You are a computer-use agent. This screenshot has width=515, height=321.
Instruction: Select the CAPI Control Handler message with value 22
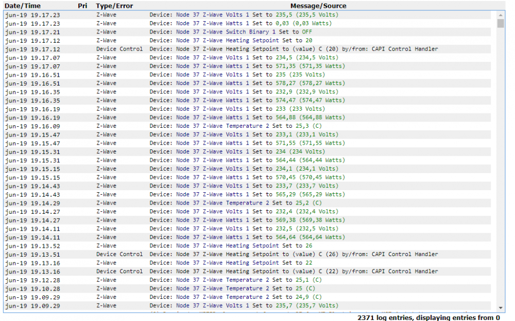pos(294,272)
